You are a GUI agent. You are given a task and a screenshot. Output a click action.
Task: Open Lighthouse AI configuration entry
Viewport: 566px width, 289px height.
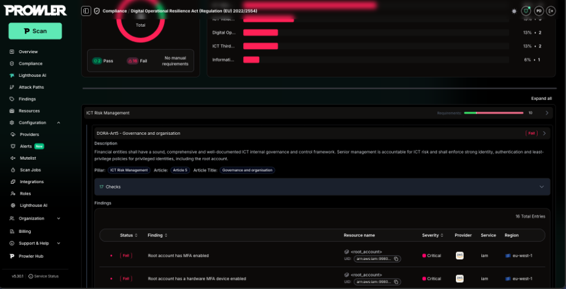[x=34, y=206]
